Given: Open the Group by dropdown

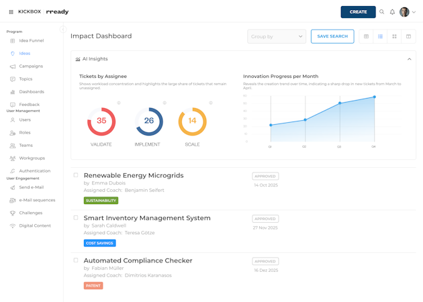Looking at the screenshot, I should coord(277,36).
